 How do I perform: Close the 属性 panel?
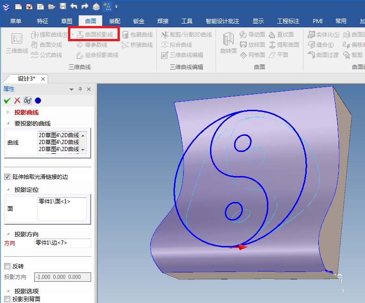click(89, 89)
